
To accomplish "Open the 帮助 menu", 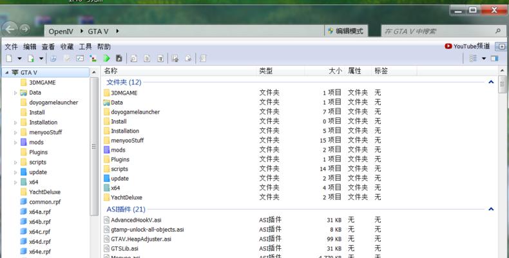I will coord(104,46).
